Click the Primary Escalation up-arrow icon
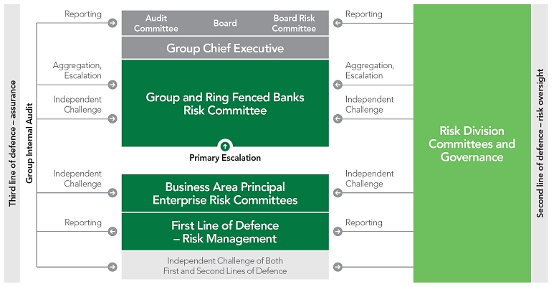 pyautogui.click(x=225, y=145)
